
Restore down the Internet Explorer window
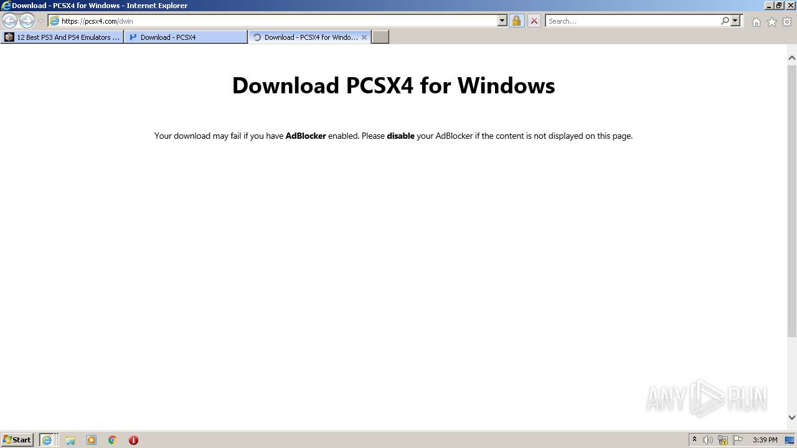pos(779,6)
